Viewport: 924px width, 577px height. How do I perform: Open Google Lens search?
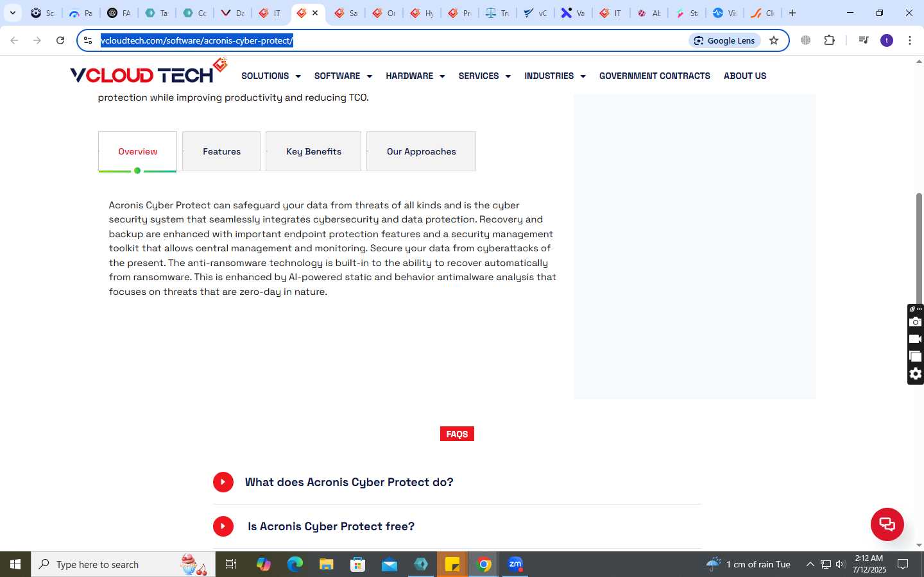click(x=724, y=40)
